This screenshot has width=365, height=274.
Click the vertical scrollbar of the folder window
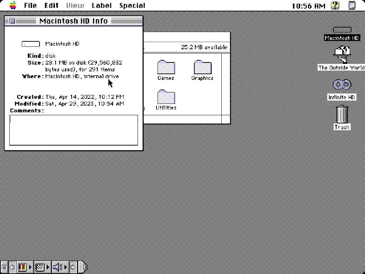(226, 84)
